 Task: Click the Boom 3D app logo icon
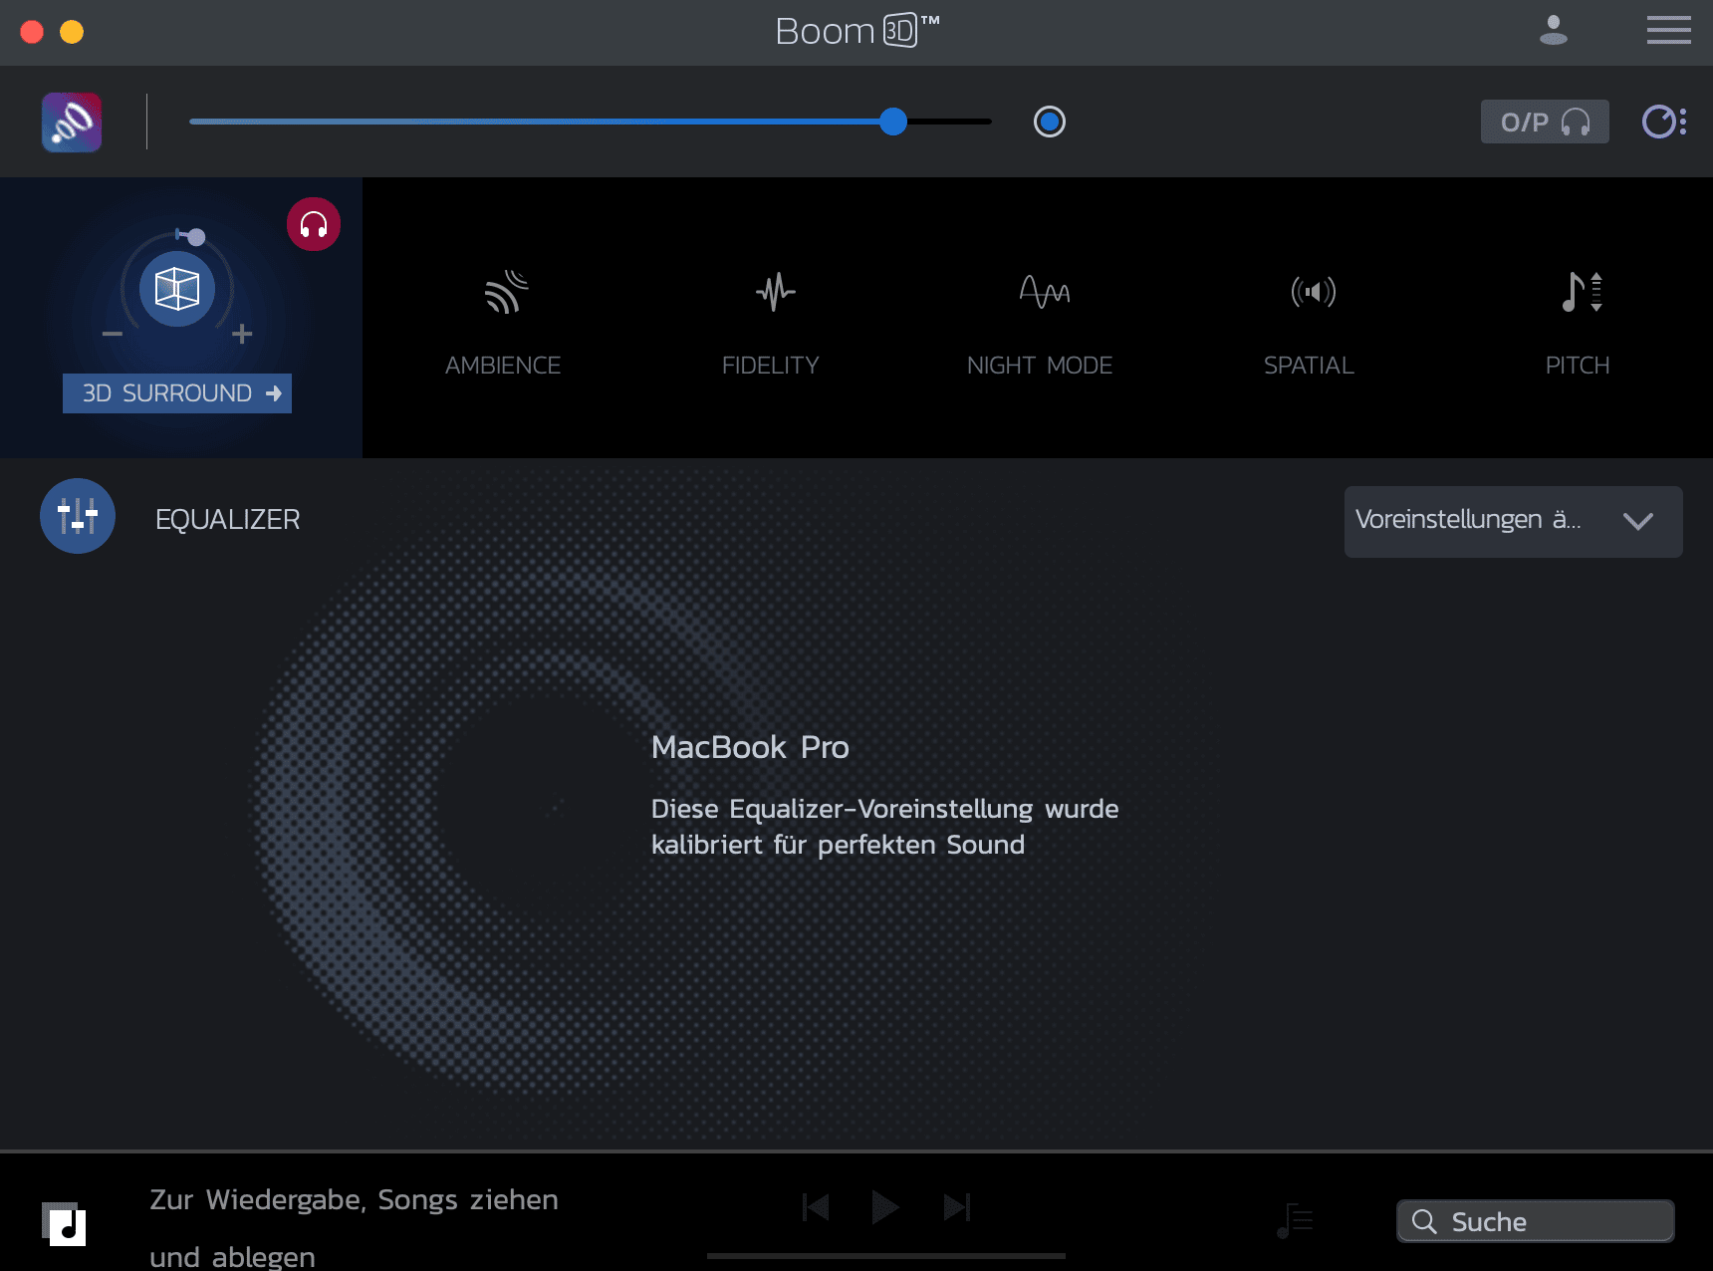pyautogui.click(x=72, y=122)
